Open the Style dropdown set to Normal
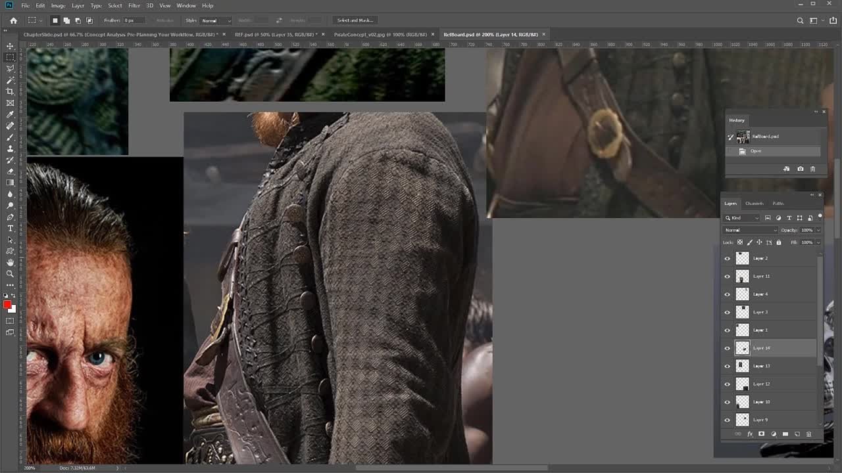 click(x=216, y=20)
